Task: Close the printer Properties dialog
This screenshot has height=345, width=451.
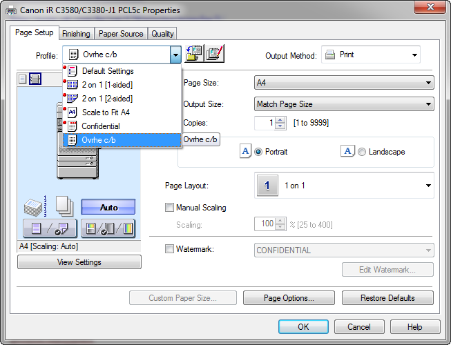Action: (x=430, y=7)
